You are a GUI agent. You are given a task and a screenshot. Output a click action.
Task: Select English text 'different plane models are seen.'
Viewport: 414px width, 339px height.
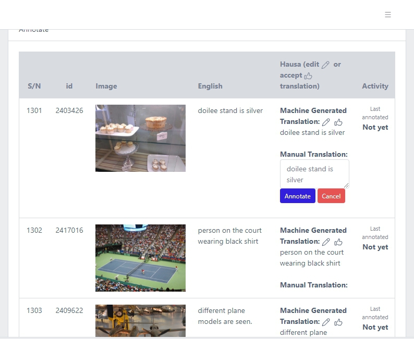coord(225,316)
